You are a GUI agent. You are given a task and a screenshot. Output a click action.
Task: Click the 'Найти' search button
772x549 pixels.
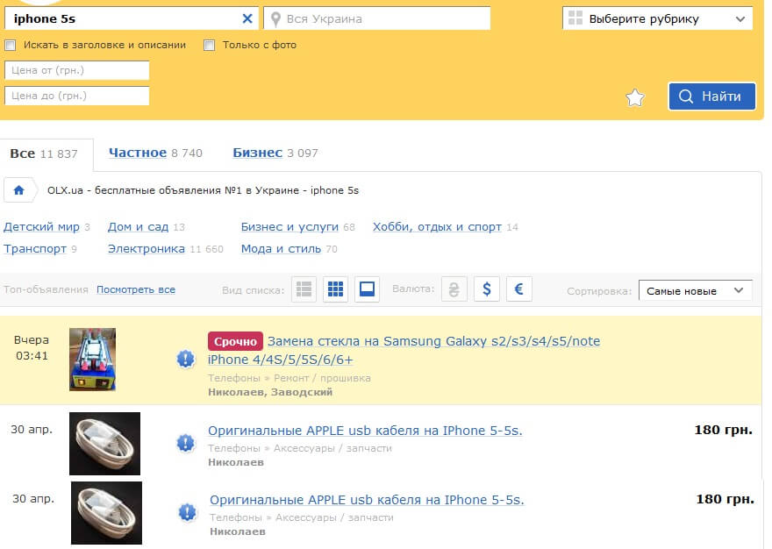(x=711, y=96)
